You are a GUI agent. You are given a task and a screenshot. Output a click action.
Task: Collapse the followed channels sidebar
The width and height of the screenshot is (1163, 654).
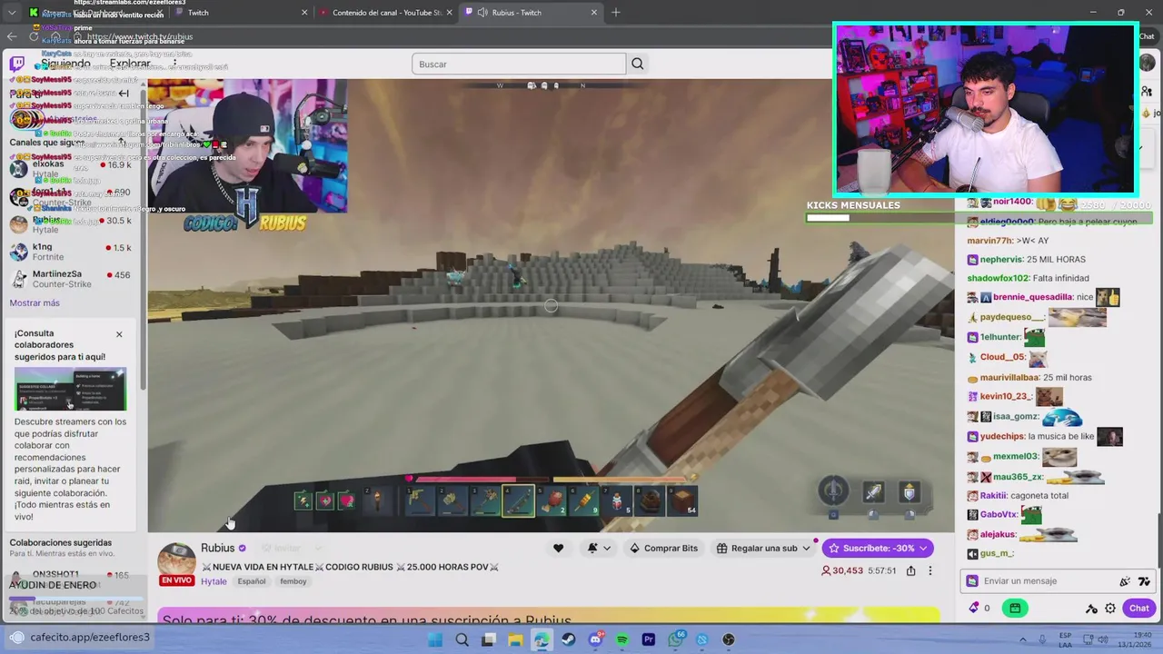[124, 93]
